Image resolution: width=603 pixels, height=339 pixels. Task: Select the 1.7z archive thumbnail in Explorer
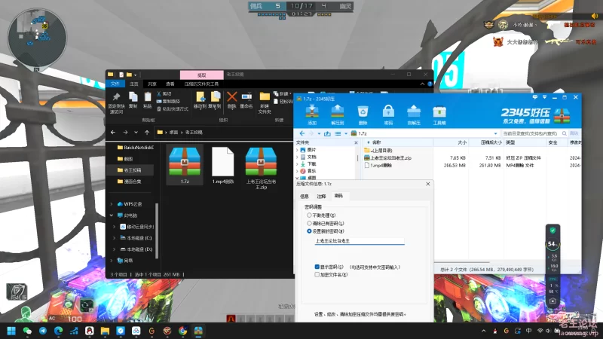click(185, 165)
